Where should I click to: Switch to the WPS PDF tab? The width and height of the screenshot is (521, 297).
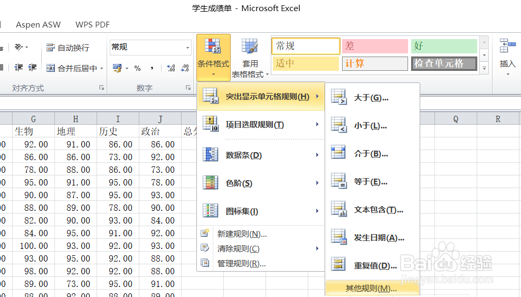pyautogui.click(x=92, y=25)
